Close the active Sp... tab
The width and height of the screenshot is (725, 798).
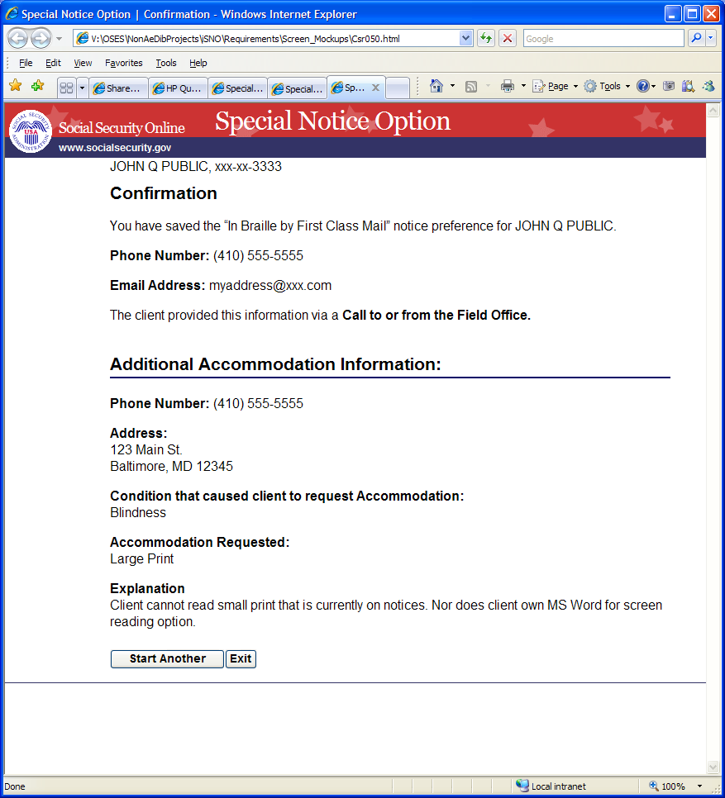click(x=376, y=88)
